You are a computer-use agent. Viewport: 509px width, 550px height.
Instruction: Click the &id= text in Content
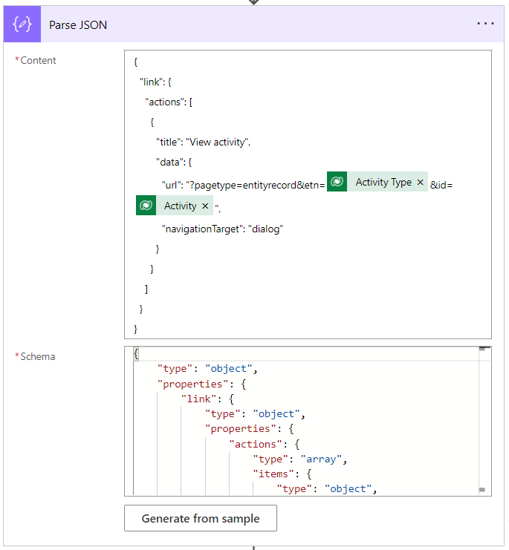[441, 185]
